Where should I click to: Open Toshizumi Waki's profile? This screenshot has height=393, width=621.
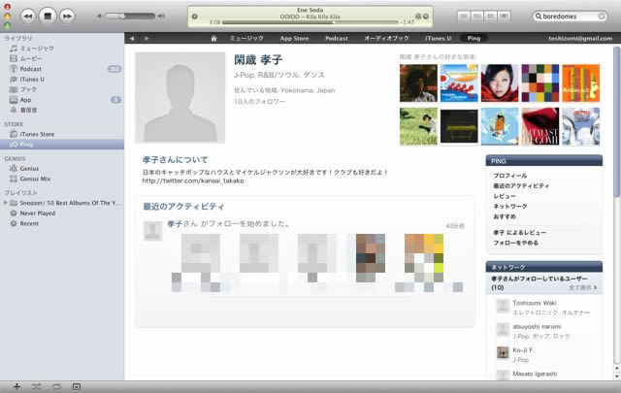535,303
